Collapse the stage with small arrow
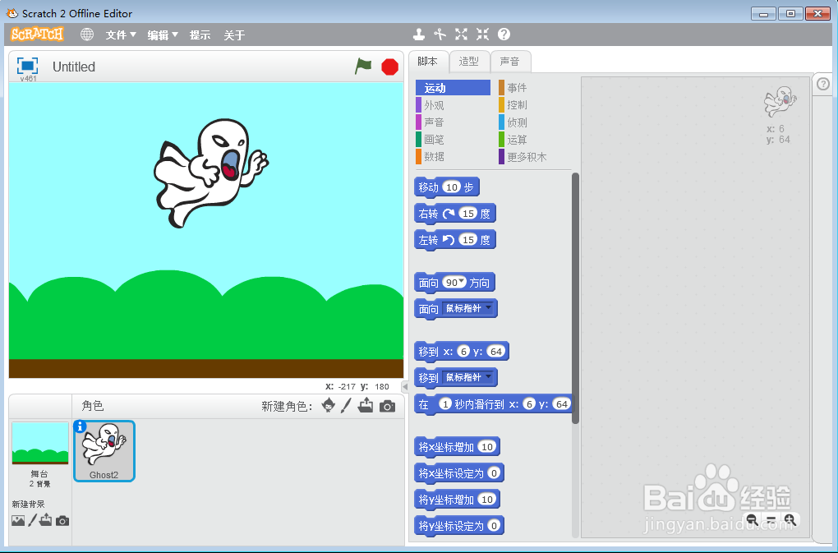This screenshot has width=838, height=553. coord(405,387)
